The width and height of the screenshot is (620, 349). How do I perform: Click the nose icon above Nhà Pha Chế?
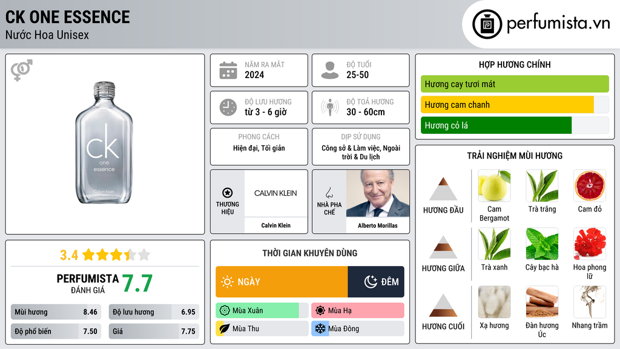pos(329,193)
